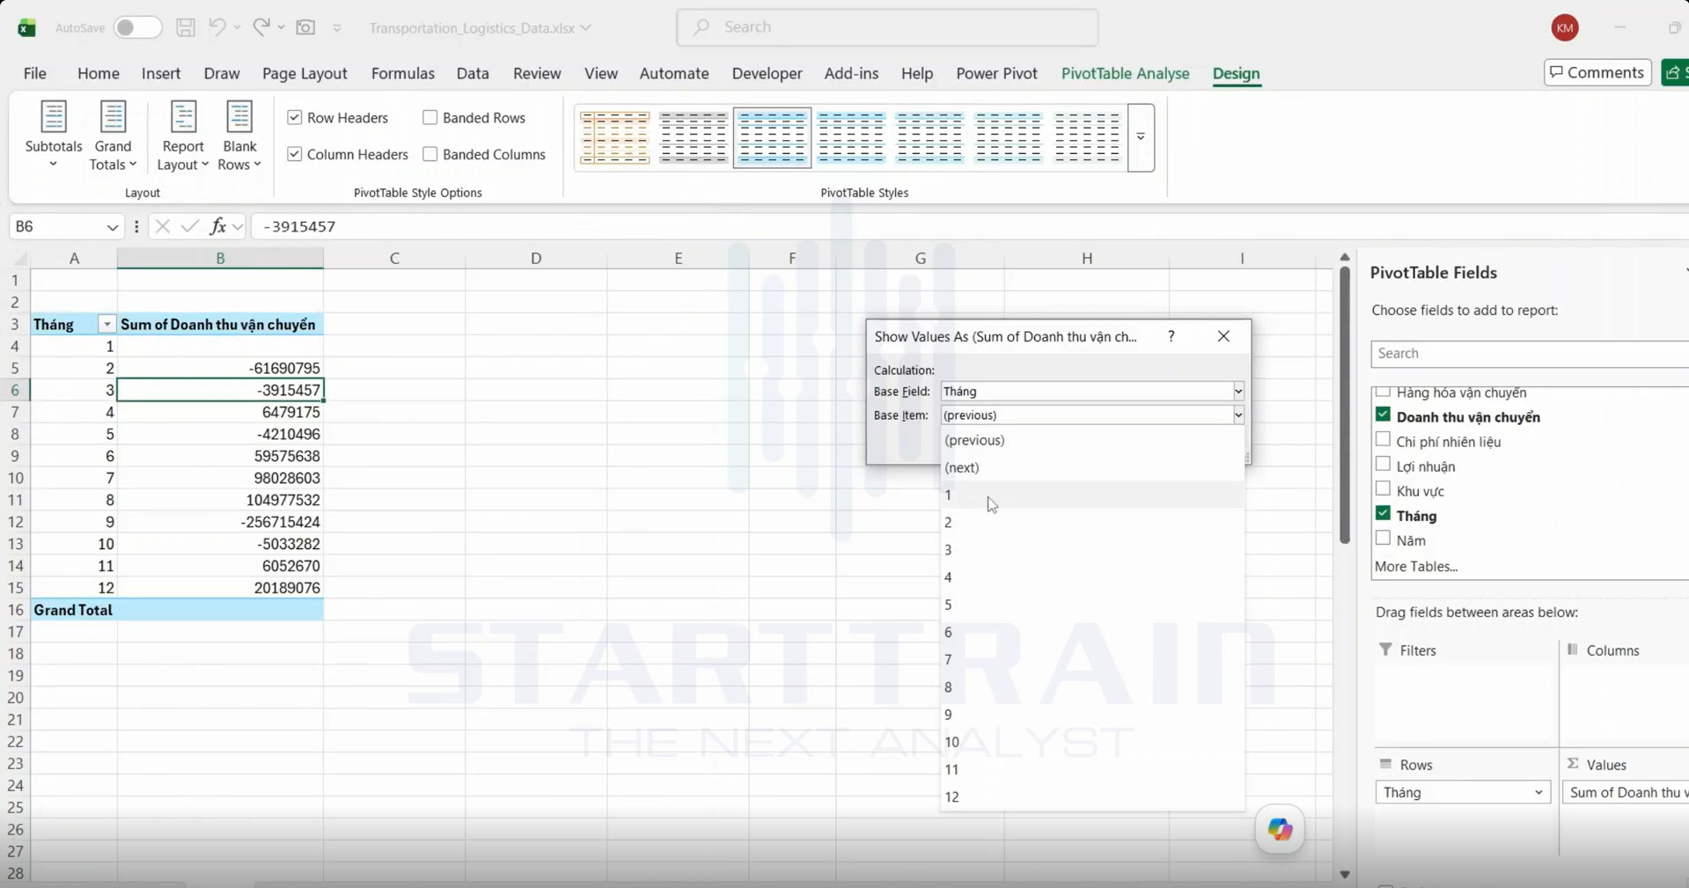1689x888 pixels.
Task: Click the Save icon in title bar
Action: (x=186, y=27)
